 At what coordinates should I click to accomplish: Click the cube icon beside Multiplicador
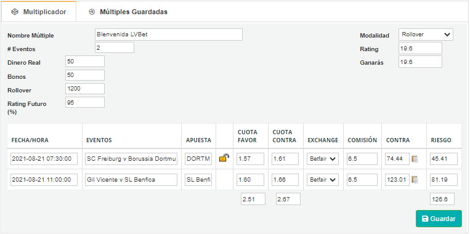(x=14, y=12)
